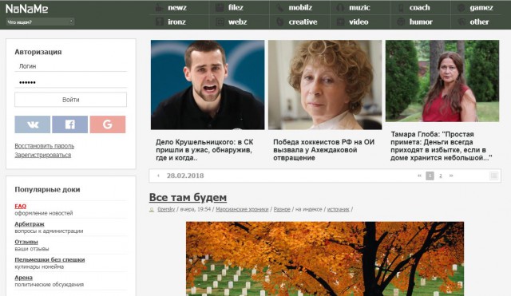Image resolution: width=511 pixels, height=296 pixels.
Task: Click the date 28.02.2018
Action: click(x=185, y=176)
